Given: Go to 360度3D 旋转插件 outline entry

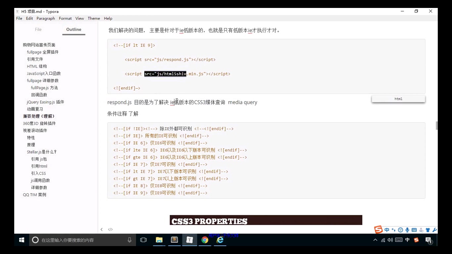Looking at the screenshot, I should point(39,123).
